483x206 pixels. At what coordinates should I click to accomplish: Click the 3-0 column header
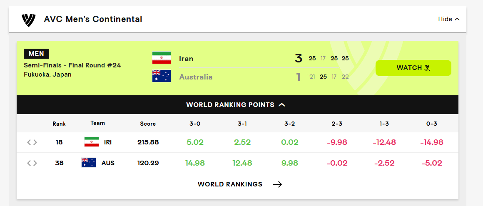click(195, 124)
